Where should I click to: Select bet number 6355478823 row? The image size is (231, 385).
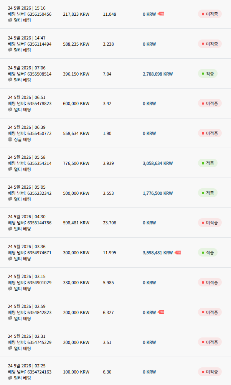(115, 104)
